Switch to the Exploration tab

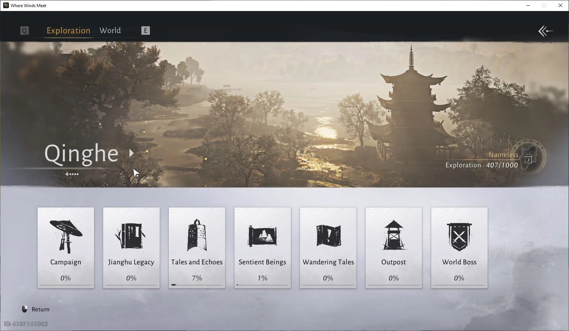click(x=69, y=31)
